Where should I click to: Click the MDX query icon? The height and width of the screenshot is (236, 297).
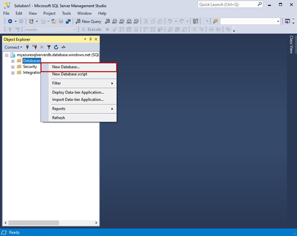pyautogui.click(x=115, y=21)
